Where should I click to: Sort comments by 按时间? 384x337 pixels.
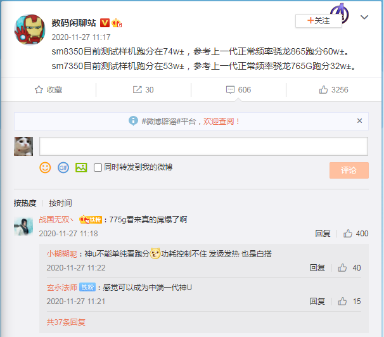pyautogui.click(x=60, y=203)
